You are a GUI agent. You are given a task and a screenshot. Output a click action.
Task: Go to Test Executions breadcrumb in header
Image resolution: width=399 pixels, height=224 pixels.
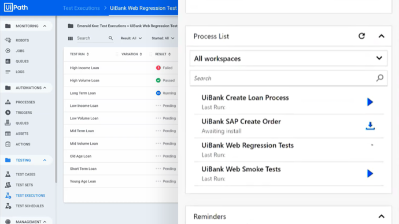coord(81,8)
